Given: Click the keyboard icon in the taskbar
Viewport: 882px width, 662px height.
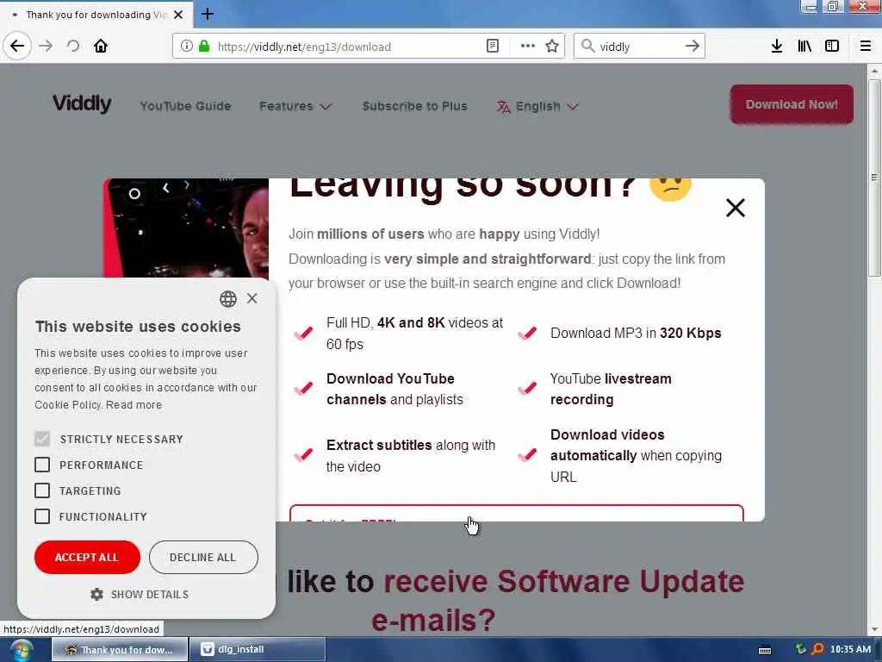Looking at the screenshot, I should (765, 650).
